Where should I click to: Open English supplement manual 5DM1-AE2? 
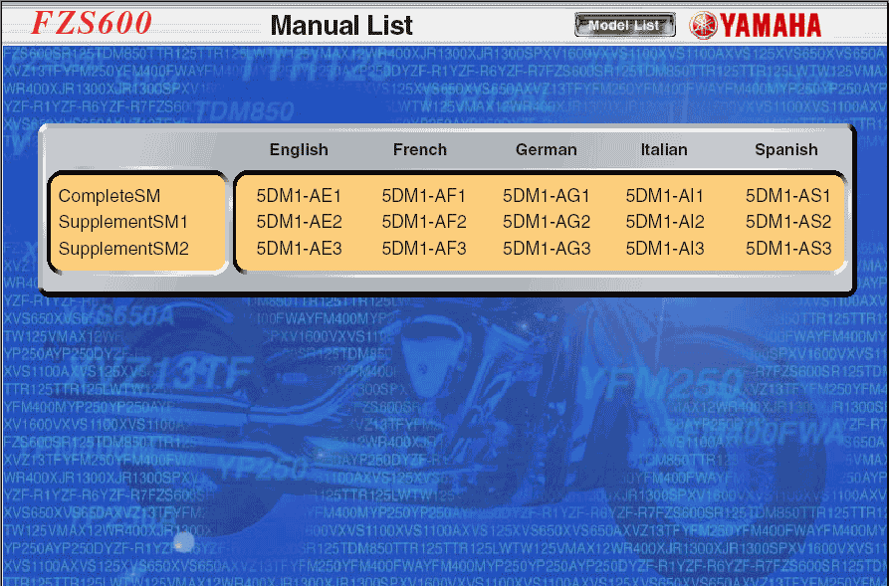coord(299,222)
